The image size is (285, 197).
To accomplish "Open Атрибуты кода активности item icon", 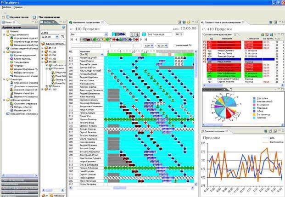I will pyautogui.click(x=11, y=41).
